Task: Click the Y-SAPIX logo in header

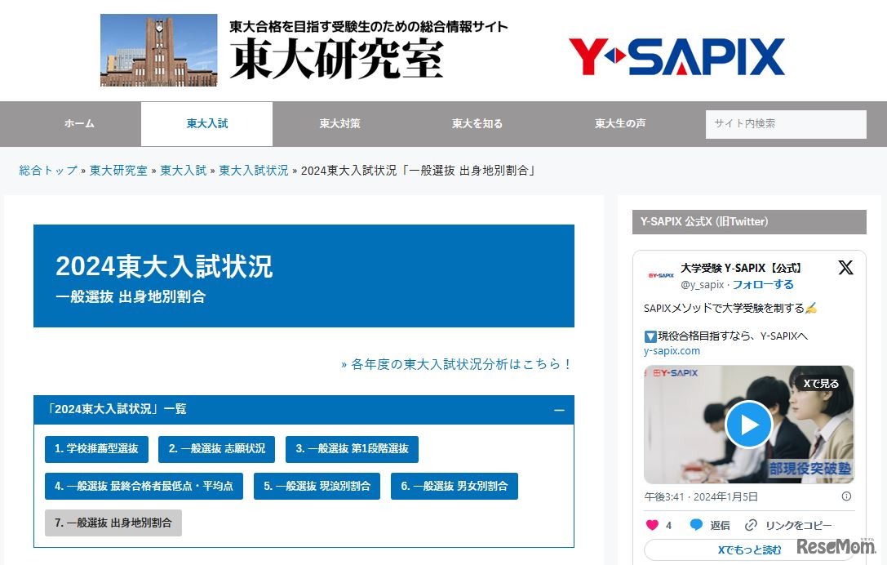Action: [676, 56]
